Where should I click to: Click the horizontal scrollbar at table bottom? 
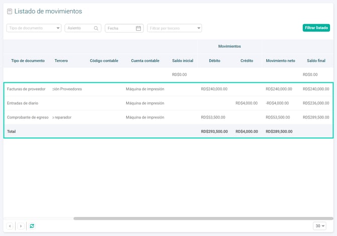tap(203, 218)
